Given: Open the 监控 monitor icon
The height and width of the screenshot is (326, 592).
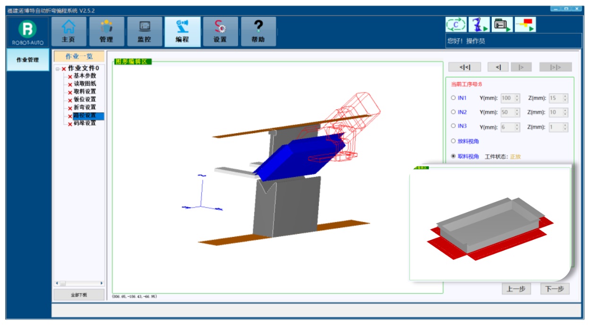Looking at the screenshot, I should 145,31.
